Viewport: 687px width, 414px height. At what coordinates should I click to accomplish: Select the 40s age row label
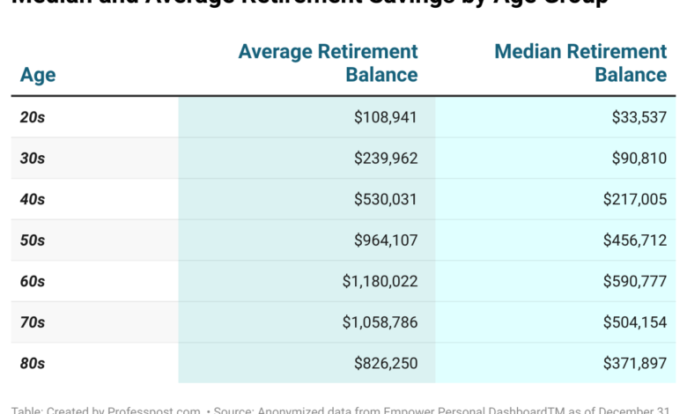33,200
